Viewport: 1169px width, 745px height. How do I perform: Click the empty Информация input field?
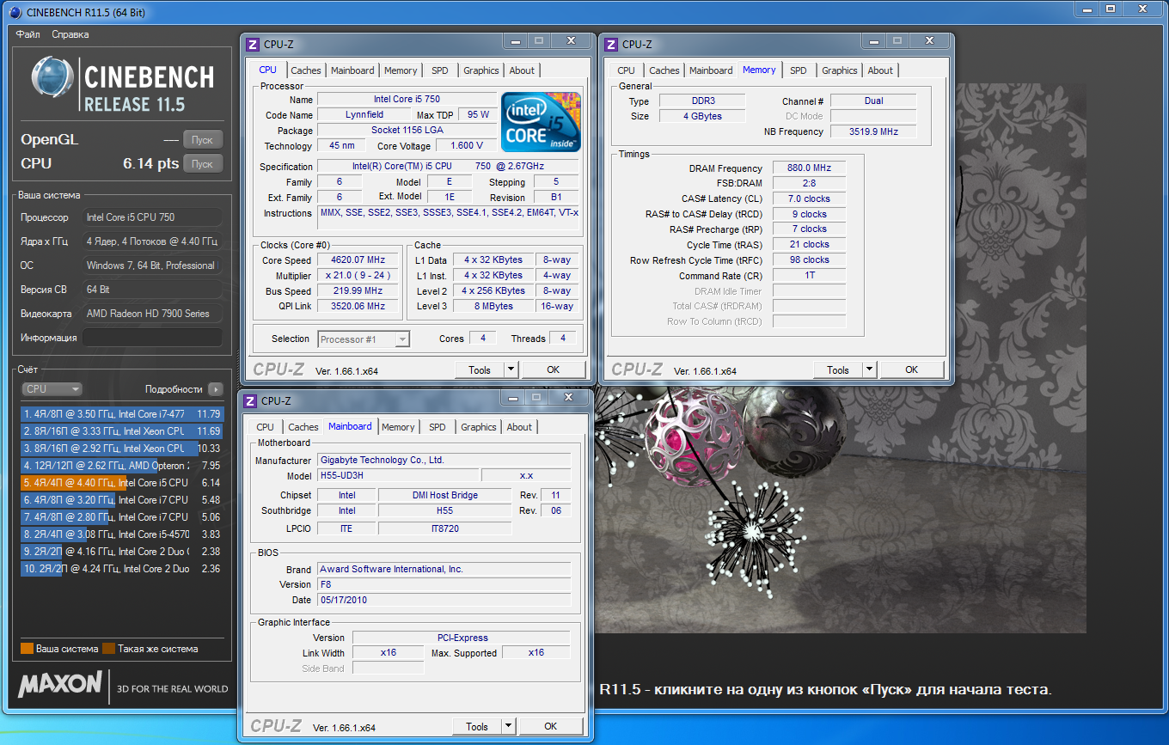152,338
